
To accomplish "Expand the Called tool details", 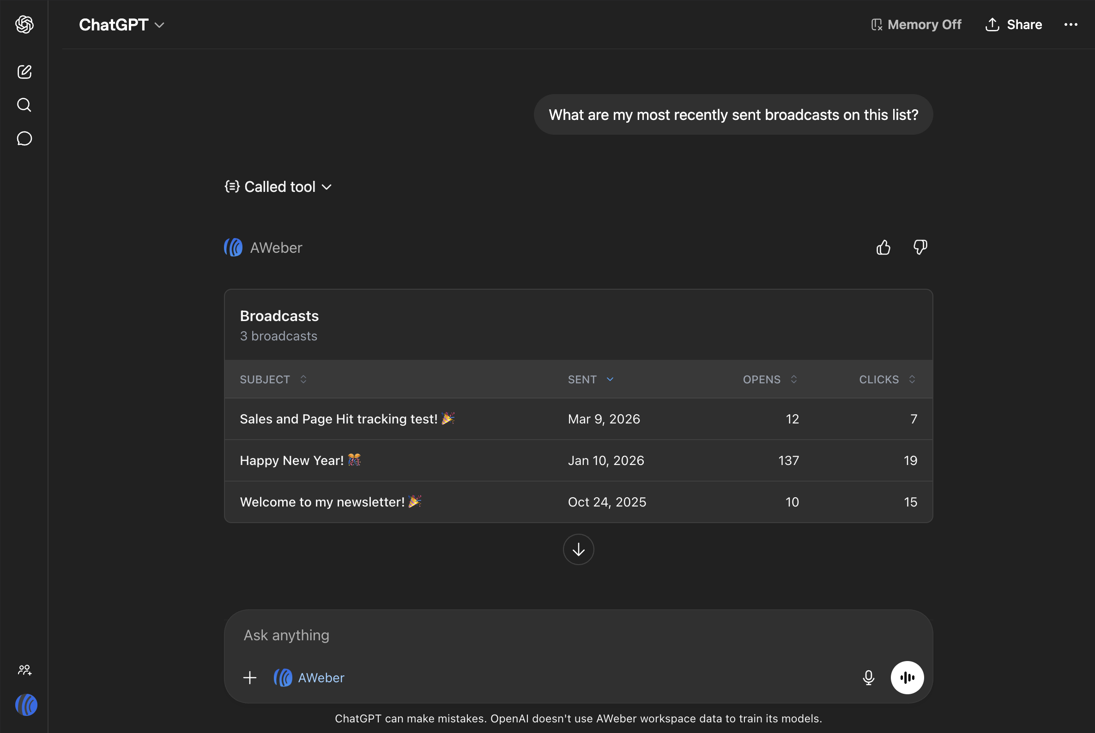I will click(x=279, y=187).
